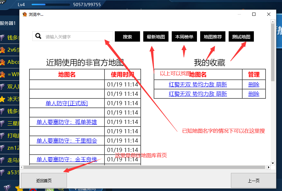Close the 浏览中 window
The width and height of the screenshot is (282, 191).
pos(269,14)
